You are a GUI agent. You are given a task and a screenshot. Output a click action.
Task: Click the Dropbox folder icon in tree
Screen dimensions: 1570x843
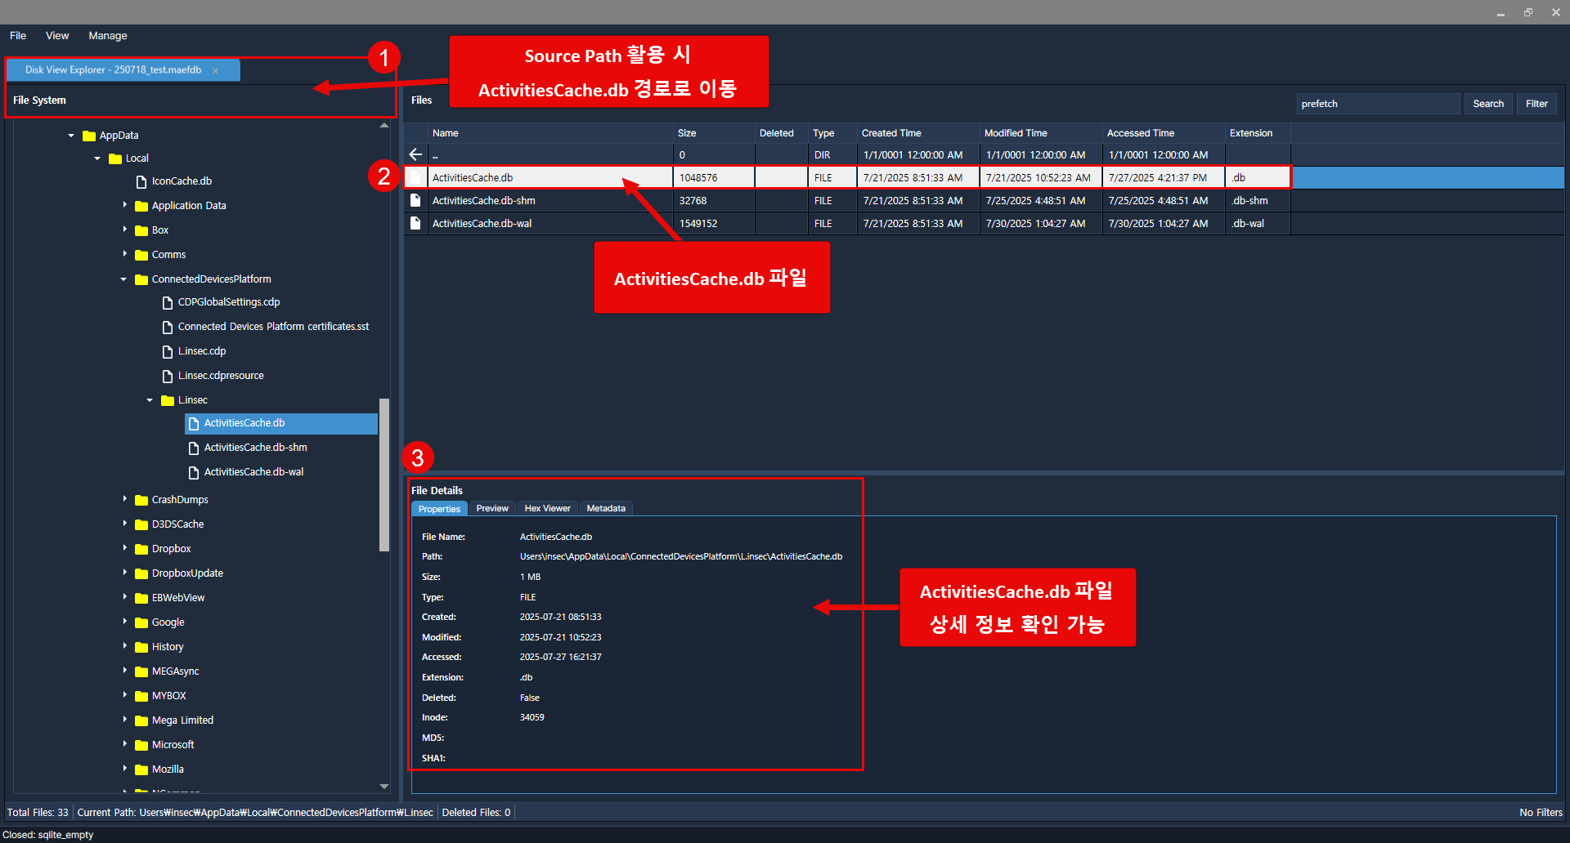141,550
